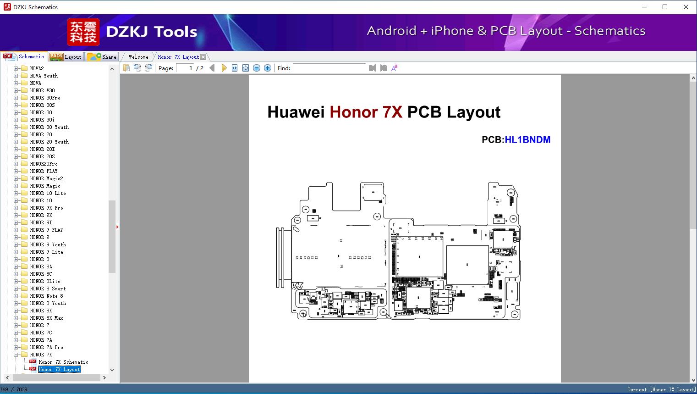Image resolution: width=697 pixels, height=394 pixels.
Task: Click the copy page icon in the PDF toolbar
Action: coord(126,68)
